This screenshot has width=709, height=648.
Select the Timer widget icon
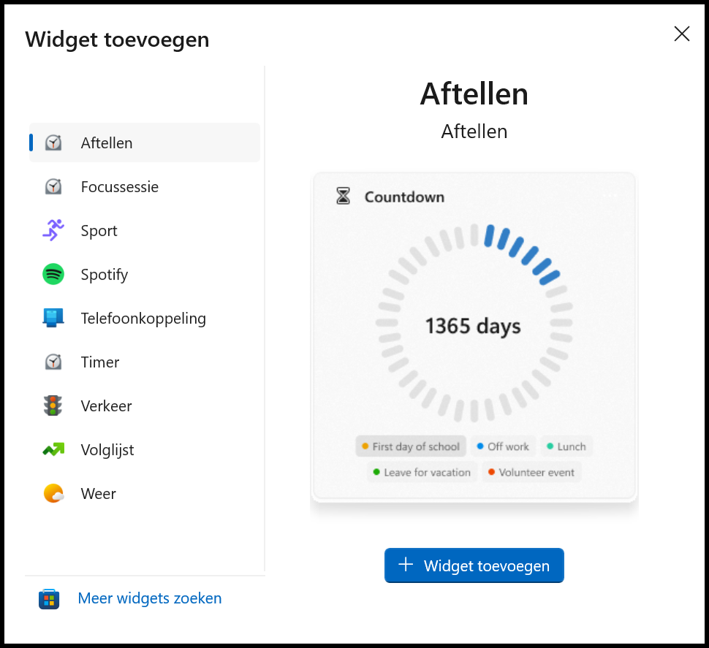pyautogui.click(x=53, y=362)
